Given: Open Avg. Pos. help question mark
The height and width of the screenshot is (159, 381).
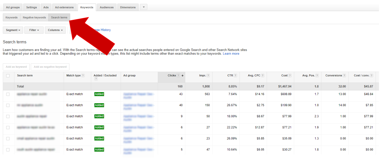Looking at the screenshot, I should point(317,76).
